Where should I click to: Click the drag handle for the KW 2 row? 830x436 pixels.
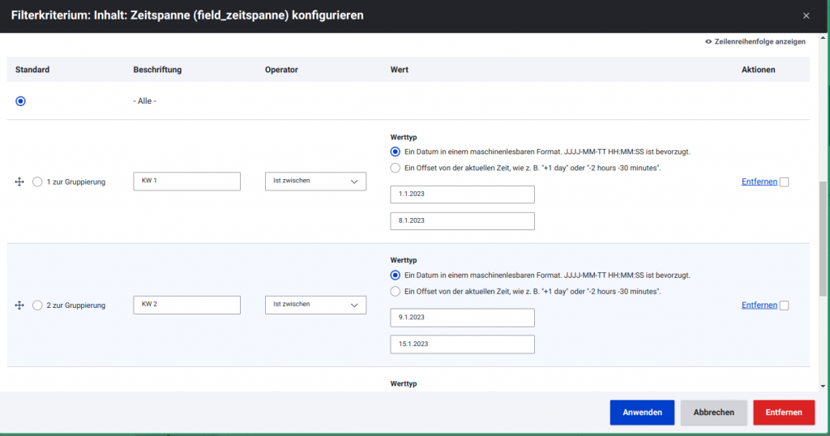[19, 306]
